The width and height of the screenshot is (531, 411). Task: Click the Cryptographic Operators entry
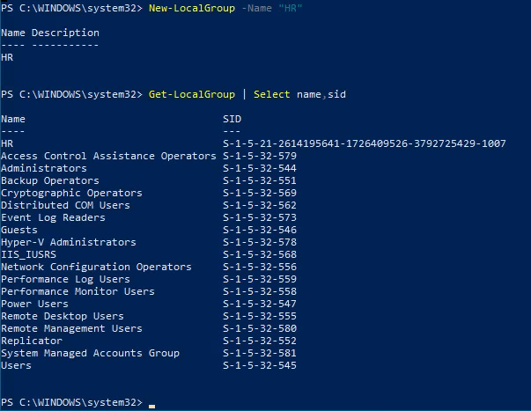[x=70, y=193]
